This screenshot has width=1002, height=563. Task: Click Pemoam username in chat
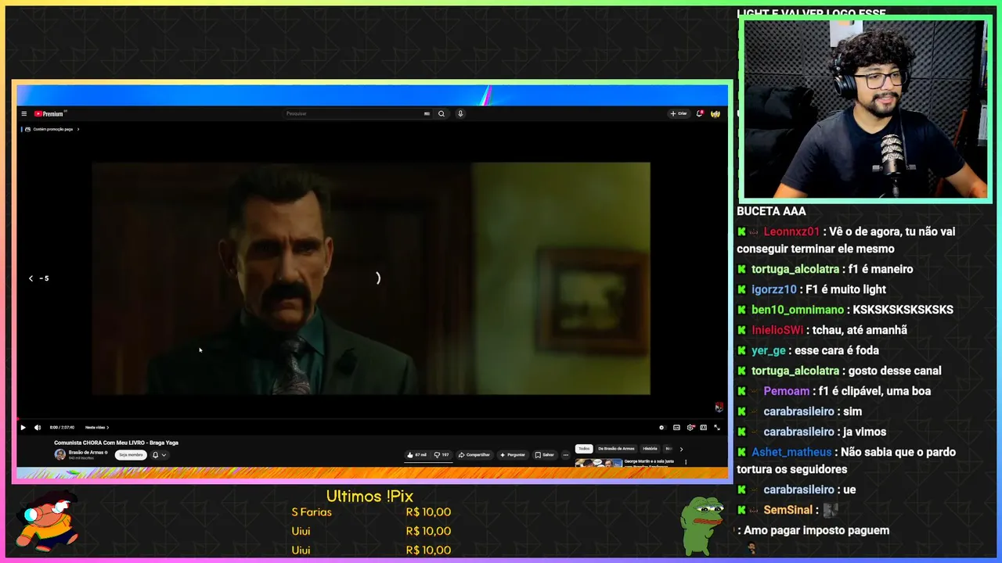[786, 391]
